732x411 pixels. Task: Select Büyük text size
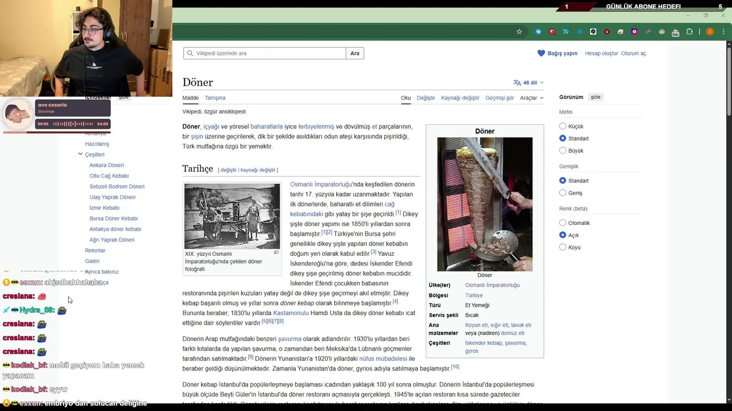(563, 151)
